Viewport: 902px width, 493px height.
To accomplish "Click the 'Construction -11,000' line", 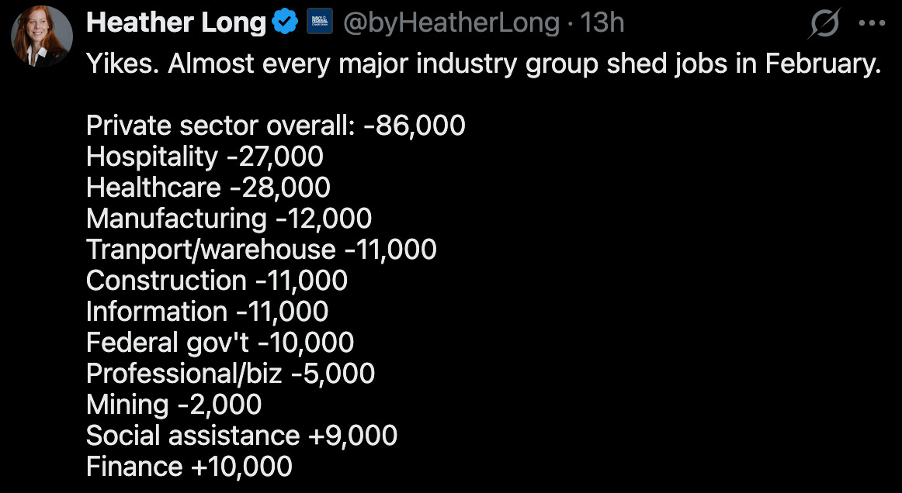I will click(217, 281).
